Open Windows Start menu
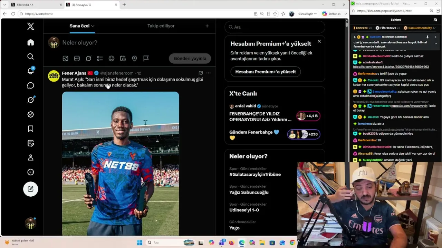Image resolution: width=442 pixels, height=248 pixels. [140, 243]
